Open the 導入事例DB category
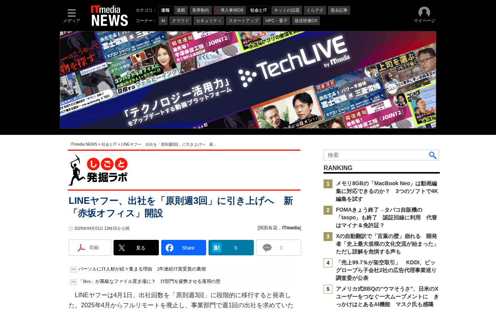This screenshot has height=310, width=496. [x=230, y=10]
